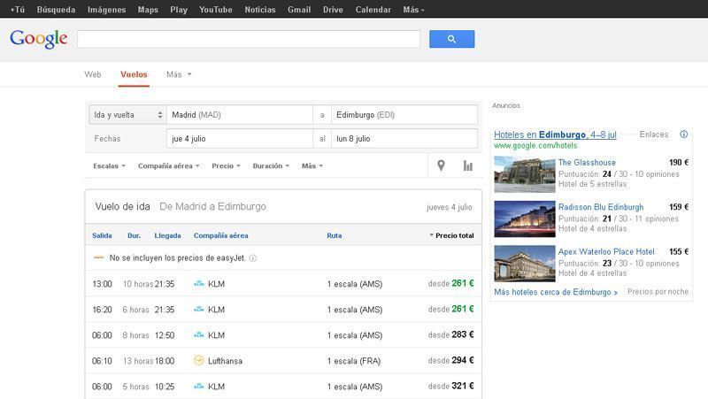Change the lun 8 julio return date
708x399 pixels.
point(404,139)
